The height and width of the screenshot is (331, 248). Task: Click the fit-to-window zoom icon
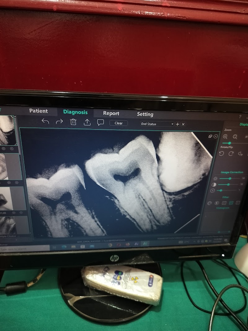[x=235, y=136]
